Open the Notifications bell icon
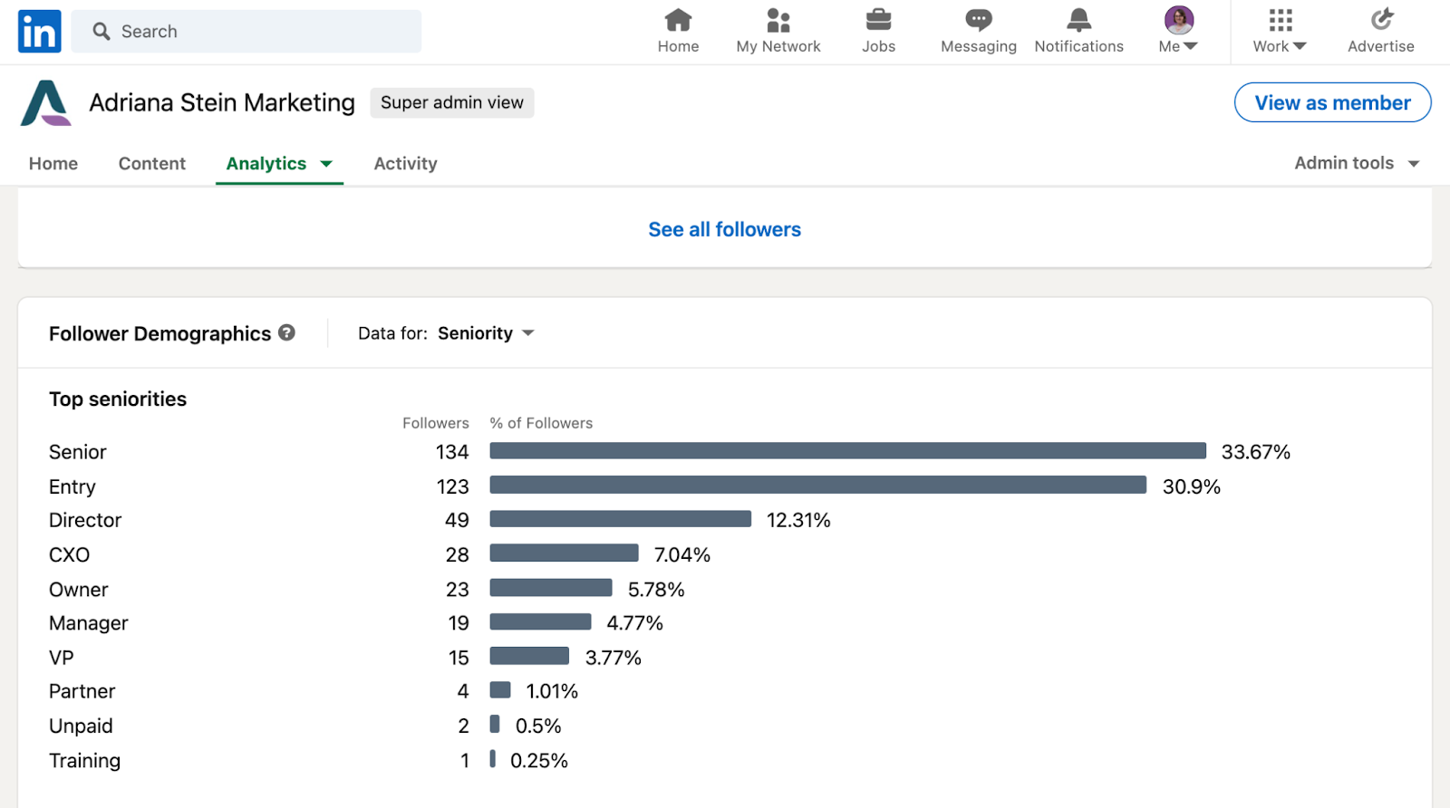The width and height of the screenshot is (1450, 808). click(1078, 20)
